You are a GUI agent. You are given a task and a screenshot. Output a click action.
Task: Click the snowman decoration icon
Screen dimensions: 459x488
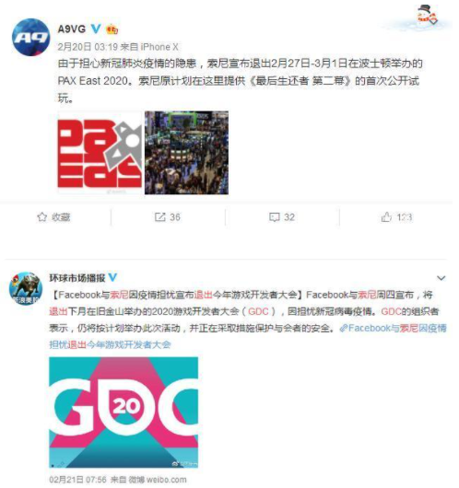[x=428, y=15]
